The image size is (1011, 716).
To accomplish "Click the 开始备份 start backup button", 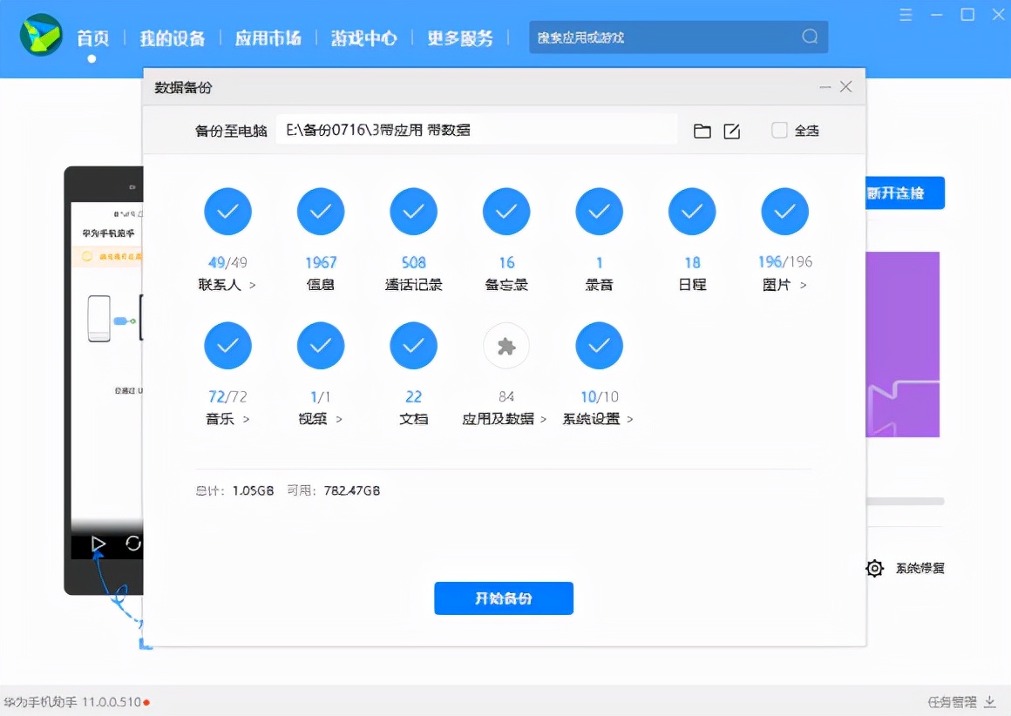I will pyautogui.click(x=503, y=598).
